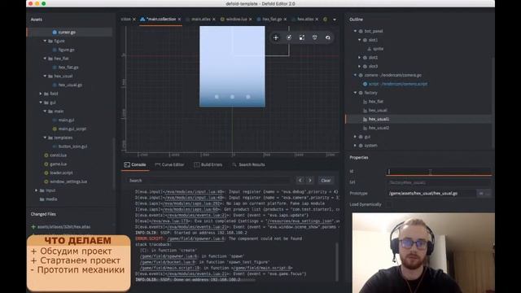This screenshot has width=521, height=293.
Task: Click the hex_usual2 factory icon in Outline
Action: point(365,128)
